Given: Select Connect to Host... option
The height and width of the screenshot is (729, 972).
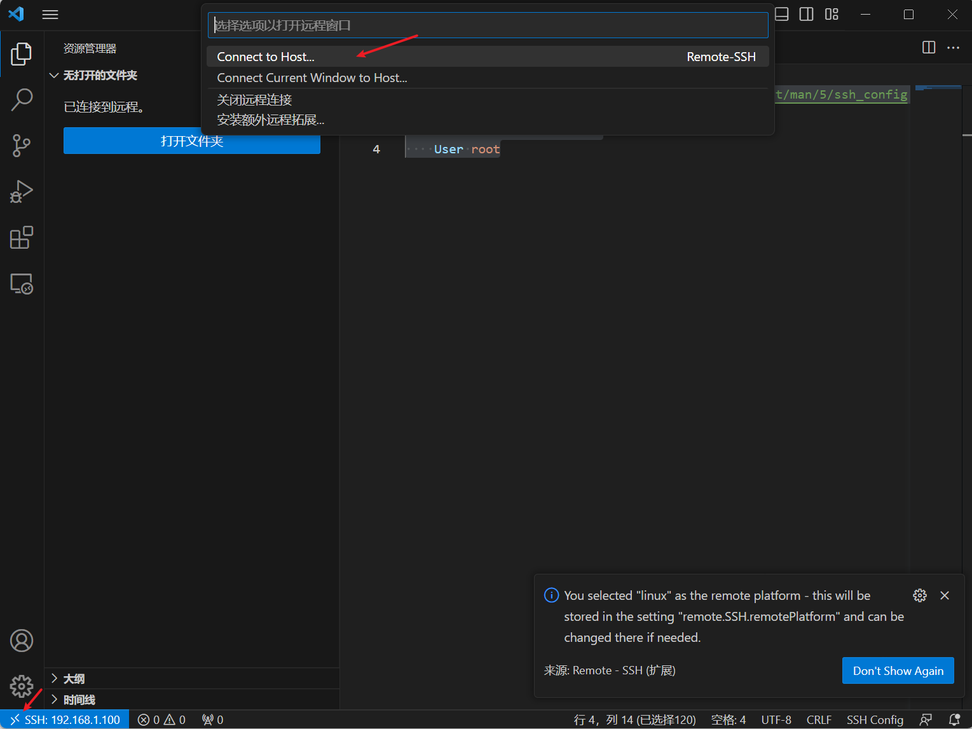Looking at the screenshot, I should point(488,57).
